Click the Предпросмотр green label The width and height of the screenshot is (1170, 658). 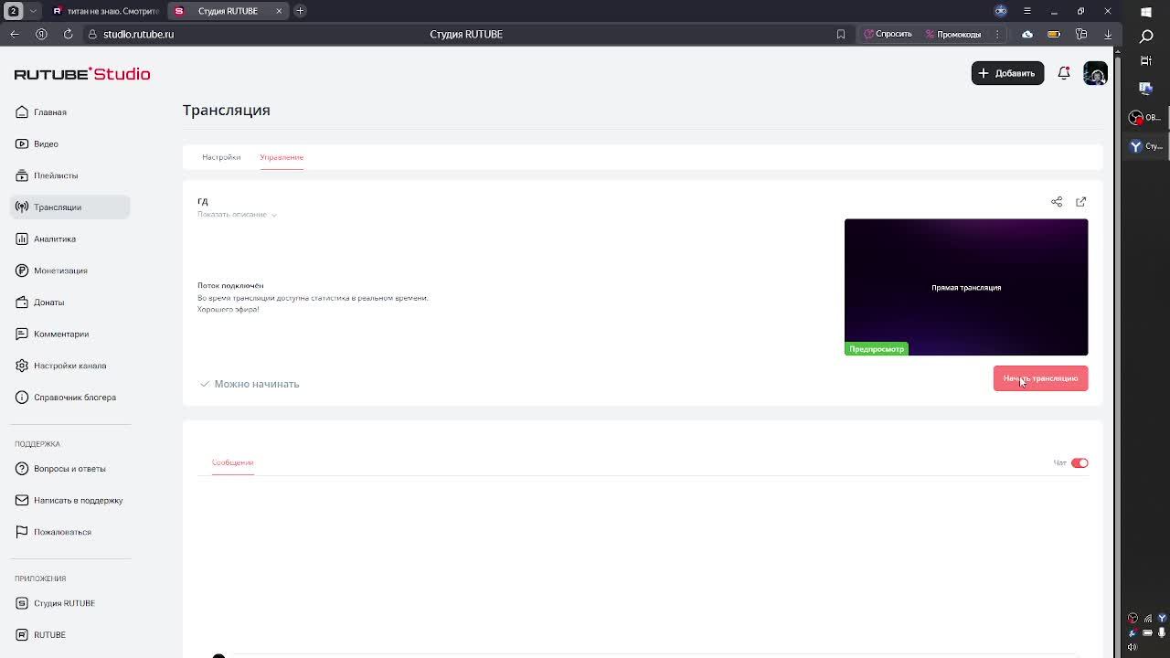click(877, 349)
